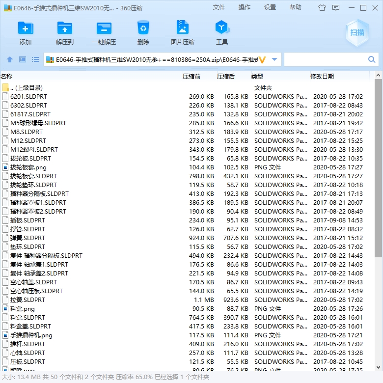Select the 垫环.SLDPRT file name
The height and width of the screenshot is (383, 383).
(x=27, y=246)
